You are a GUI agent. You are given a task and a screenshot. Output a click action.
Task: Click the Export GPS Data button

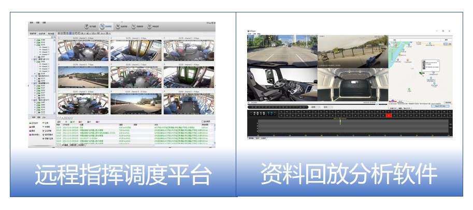(440, 105)
